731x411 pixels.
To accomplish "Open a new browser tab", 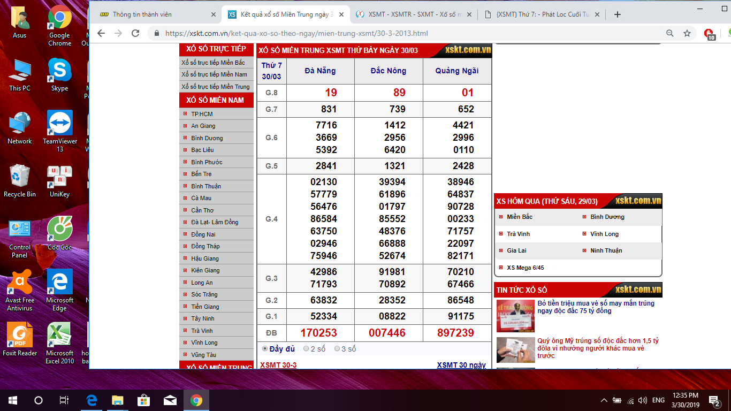I will point(617,14).
